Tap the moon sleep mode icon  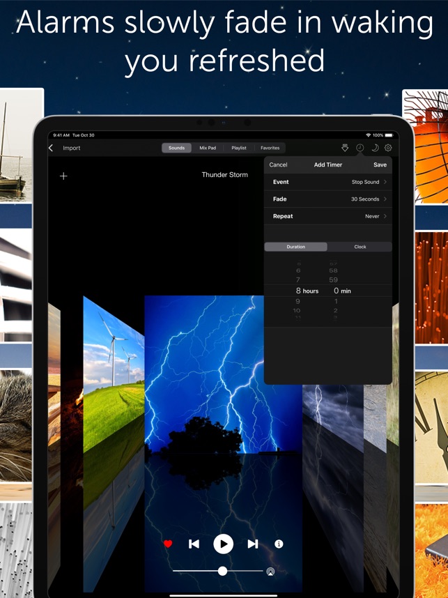coord(374,148)
